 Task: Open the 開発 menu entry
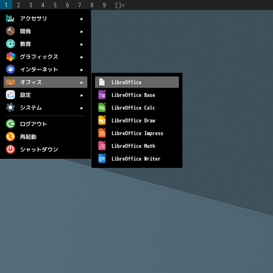(x=45, y=31)
